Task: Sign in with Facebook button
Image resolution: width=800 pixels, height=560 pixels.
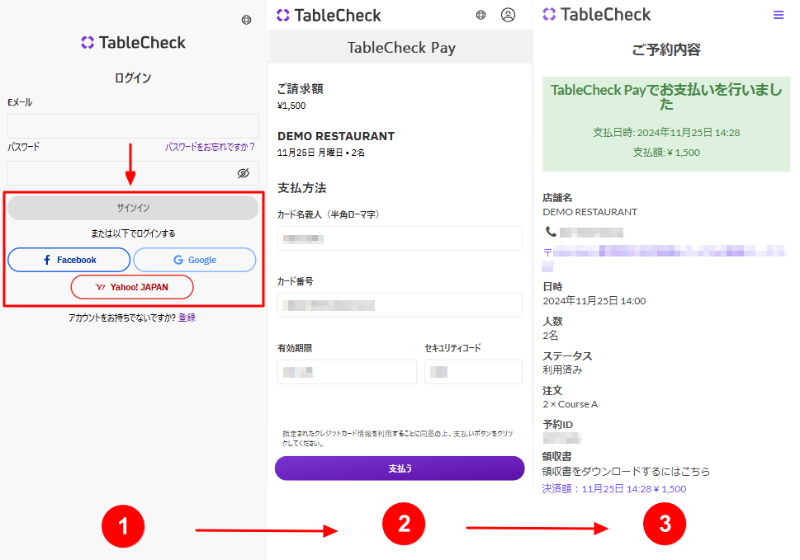Action: click(69, 260)
